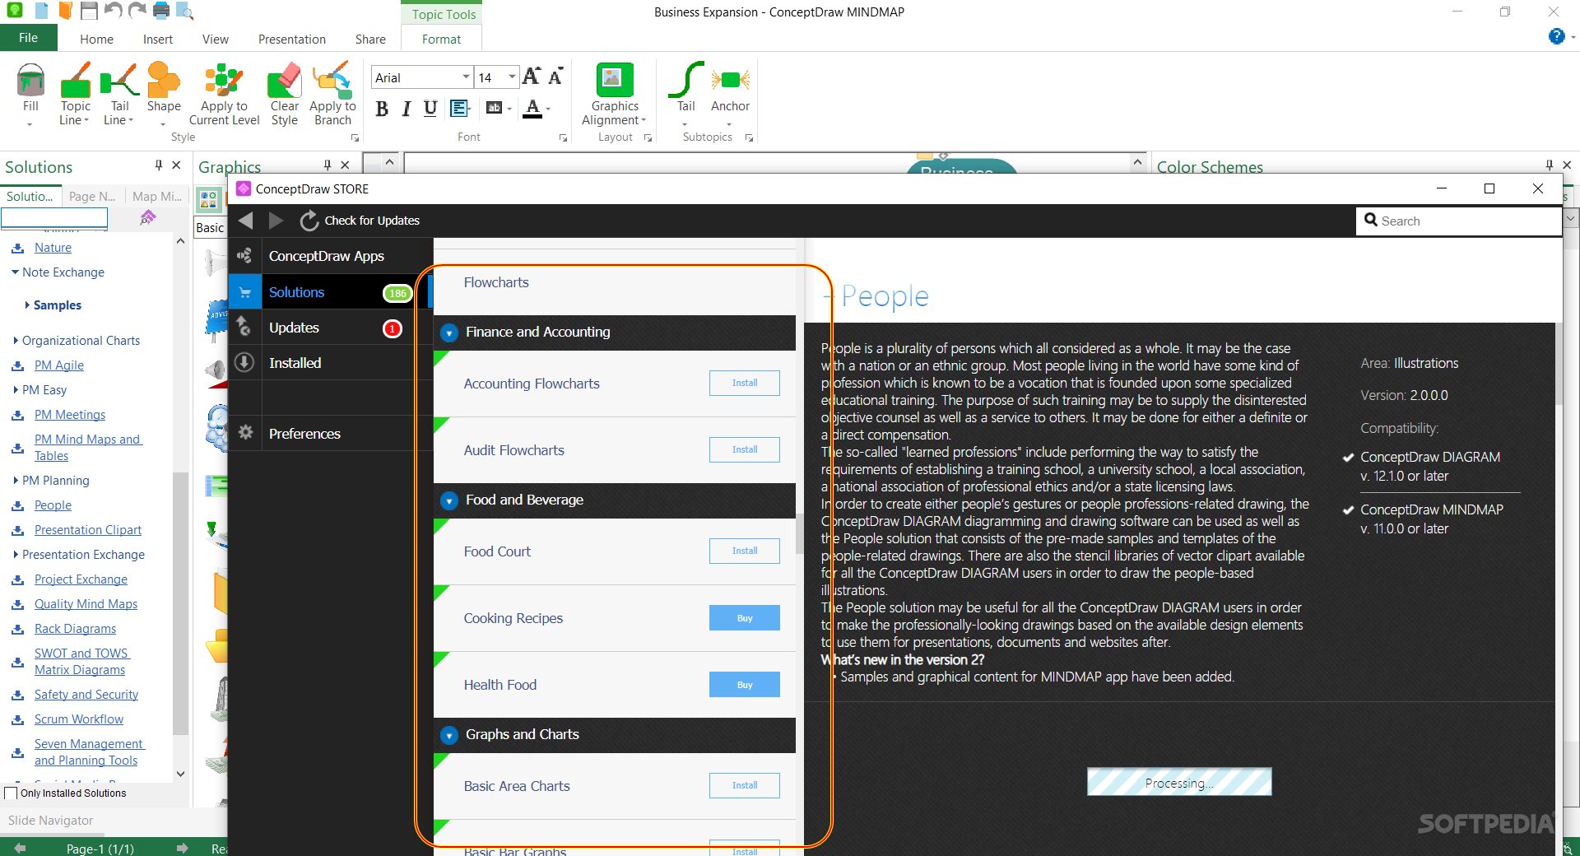
Task: Expand PM Easy solution group
Action: pos(16,390)
